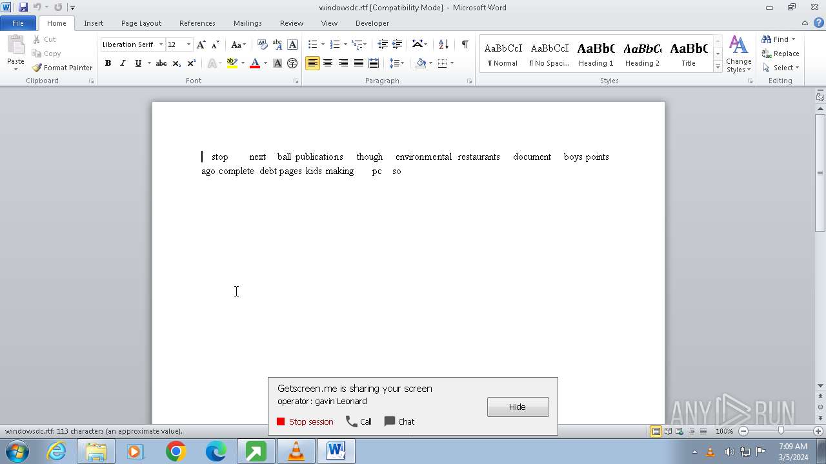Click the Align Text Right icon
Viewport: 826px width, 464px height.
click(x=343, y=63)
